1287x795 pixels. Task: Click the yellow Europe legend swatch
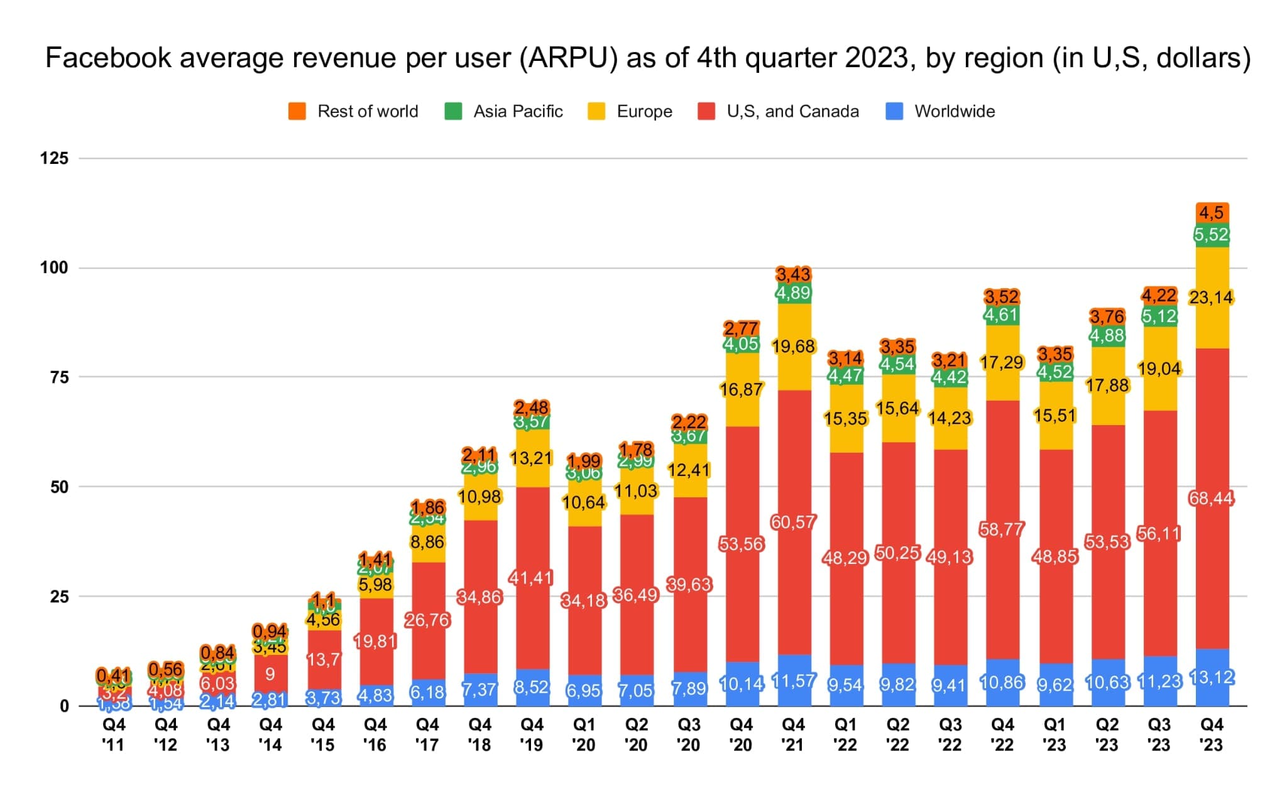(596, 111)
